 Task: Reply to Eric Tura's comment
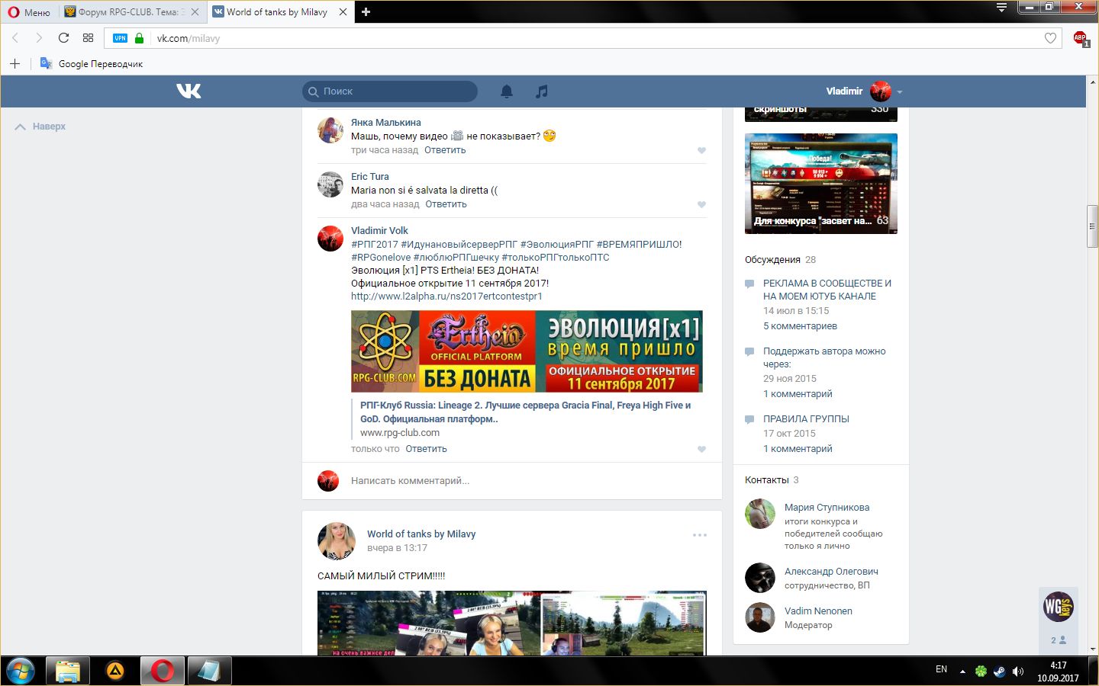446,204
